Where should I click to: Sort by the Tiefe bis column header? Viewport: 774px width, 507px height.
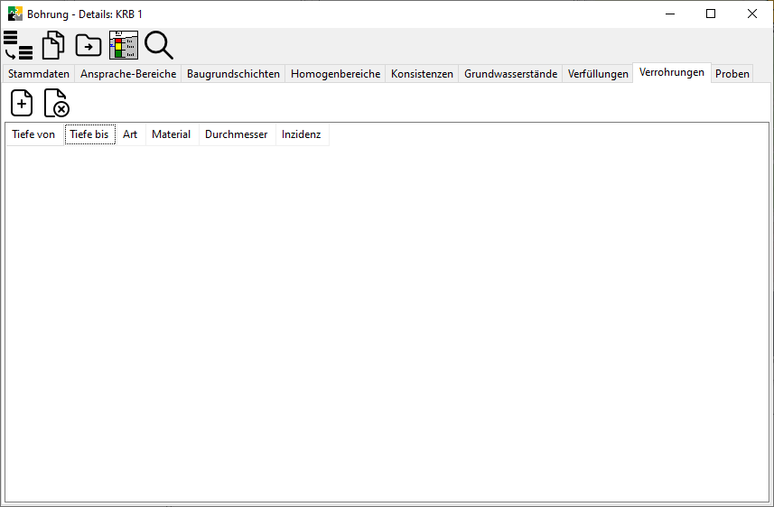pyautogui.click(x=89, y=134)
